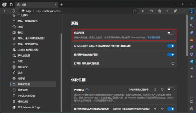Thumbs down for the gaming efficiency mode row
Image resolution: width=196 pixels, height=113 pixels.
tap(162, 109)
